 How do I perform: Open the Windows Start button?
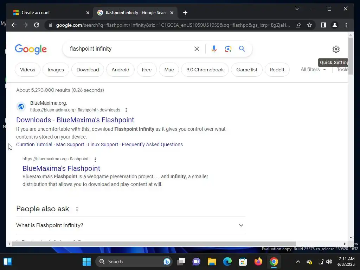(86, 262)
